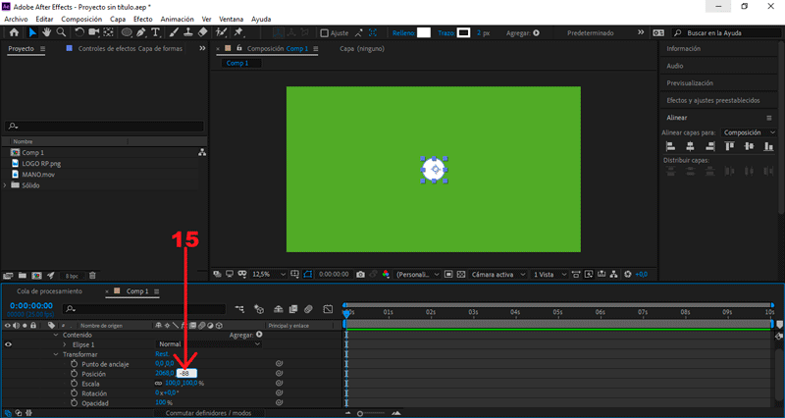Select the Puppet Pin tool
This screenshot has width=785, height=418.
click(x=238, y=32)
